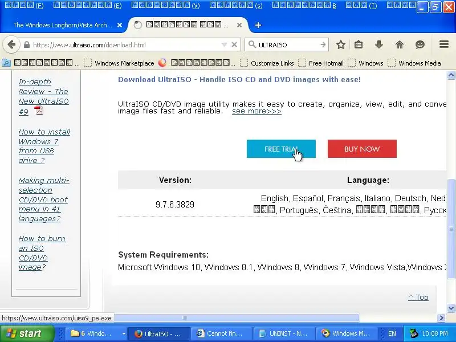Open the Windows Start button

tap(27, 333)
